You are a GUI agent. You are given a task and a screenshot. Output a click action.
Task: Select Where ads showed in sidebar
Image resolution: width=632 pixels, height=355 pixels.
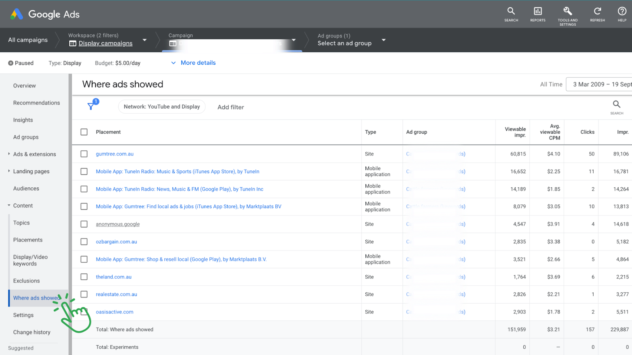[36, 298]
